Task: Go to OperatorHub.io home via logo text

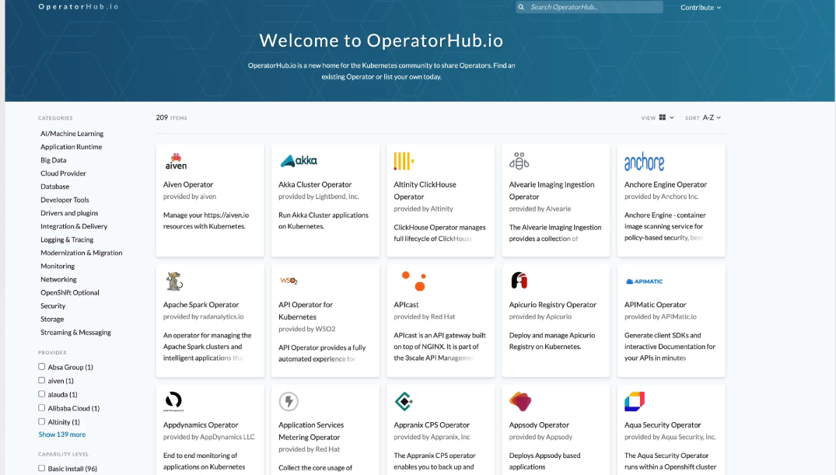Action: click(x=78, y=7)
